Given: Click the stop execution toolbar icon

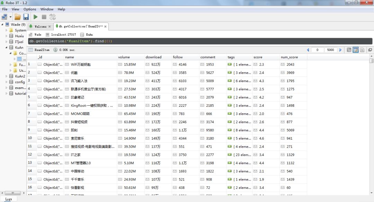Looking at the screenshot, I should [44, 17].
